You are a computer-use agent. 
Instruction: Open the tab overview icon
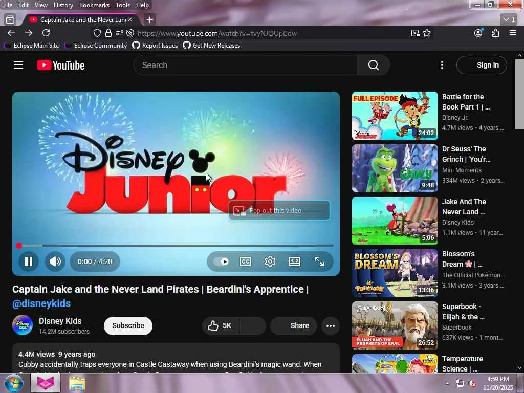coord(10,20)
